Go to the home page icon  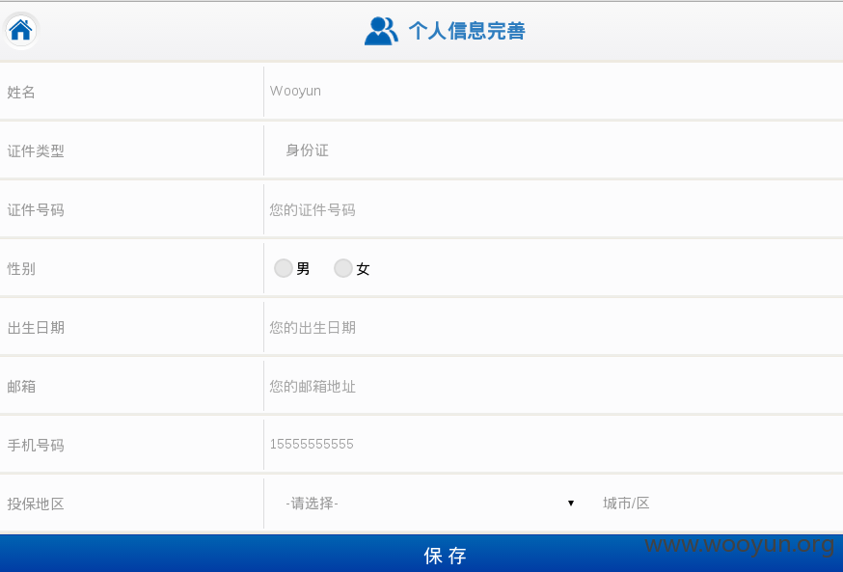pos(21,30)
